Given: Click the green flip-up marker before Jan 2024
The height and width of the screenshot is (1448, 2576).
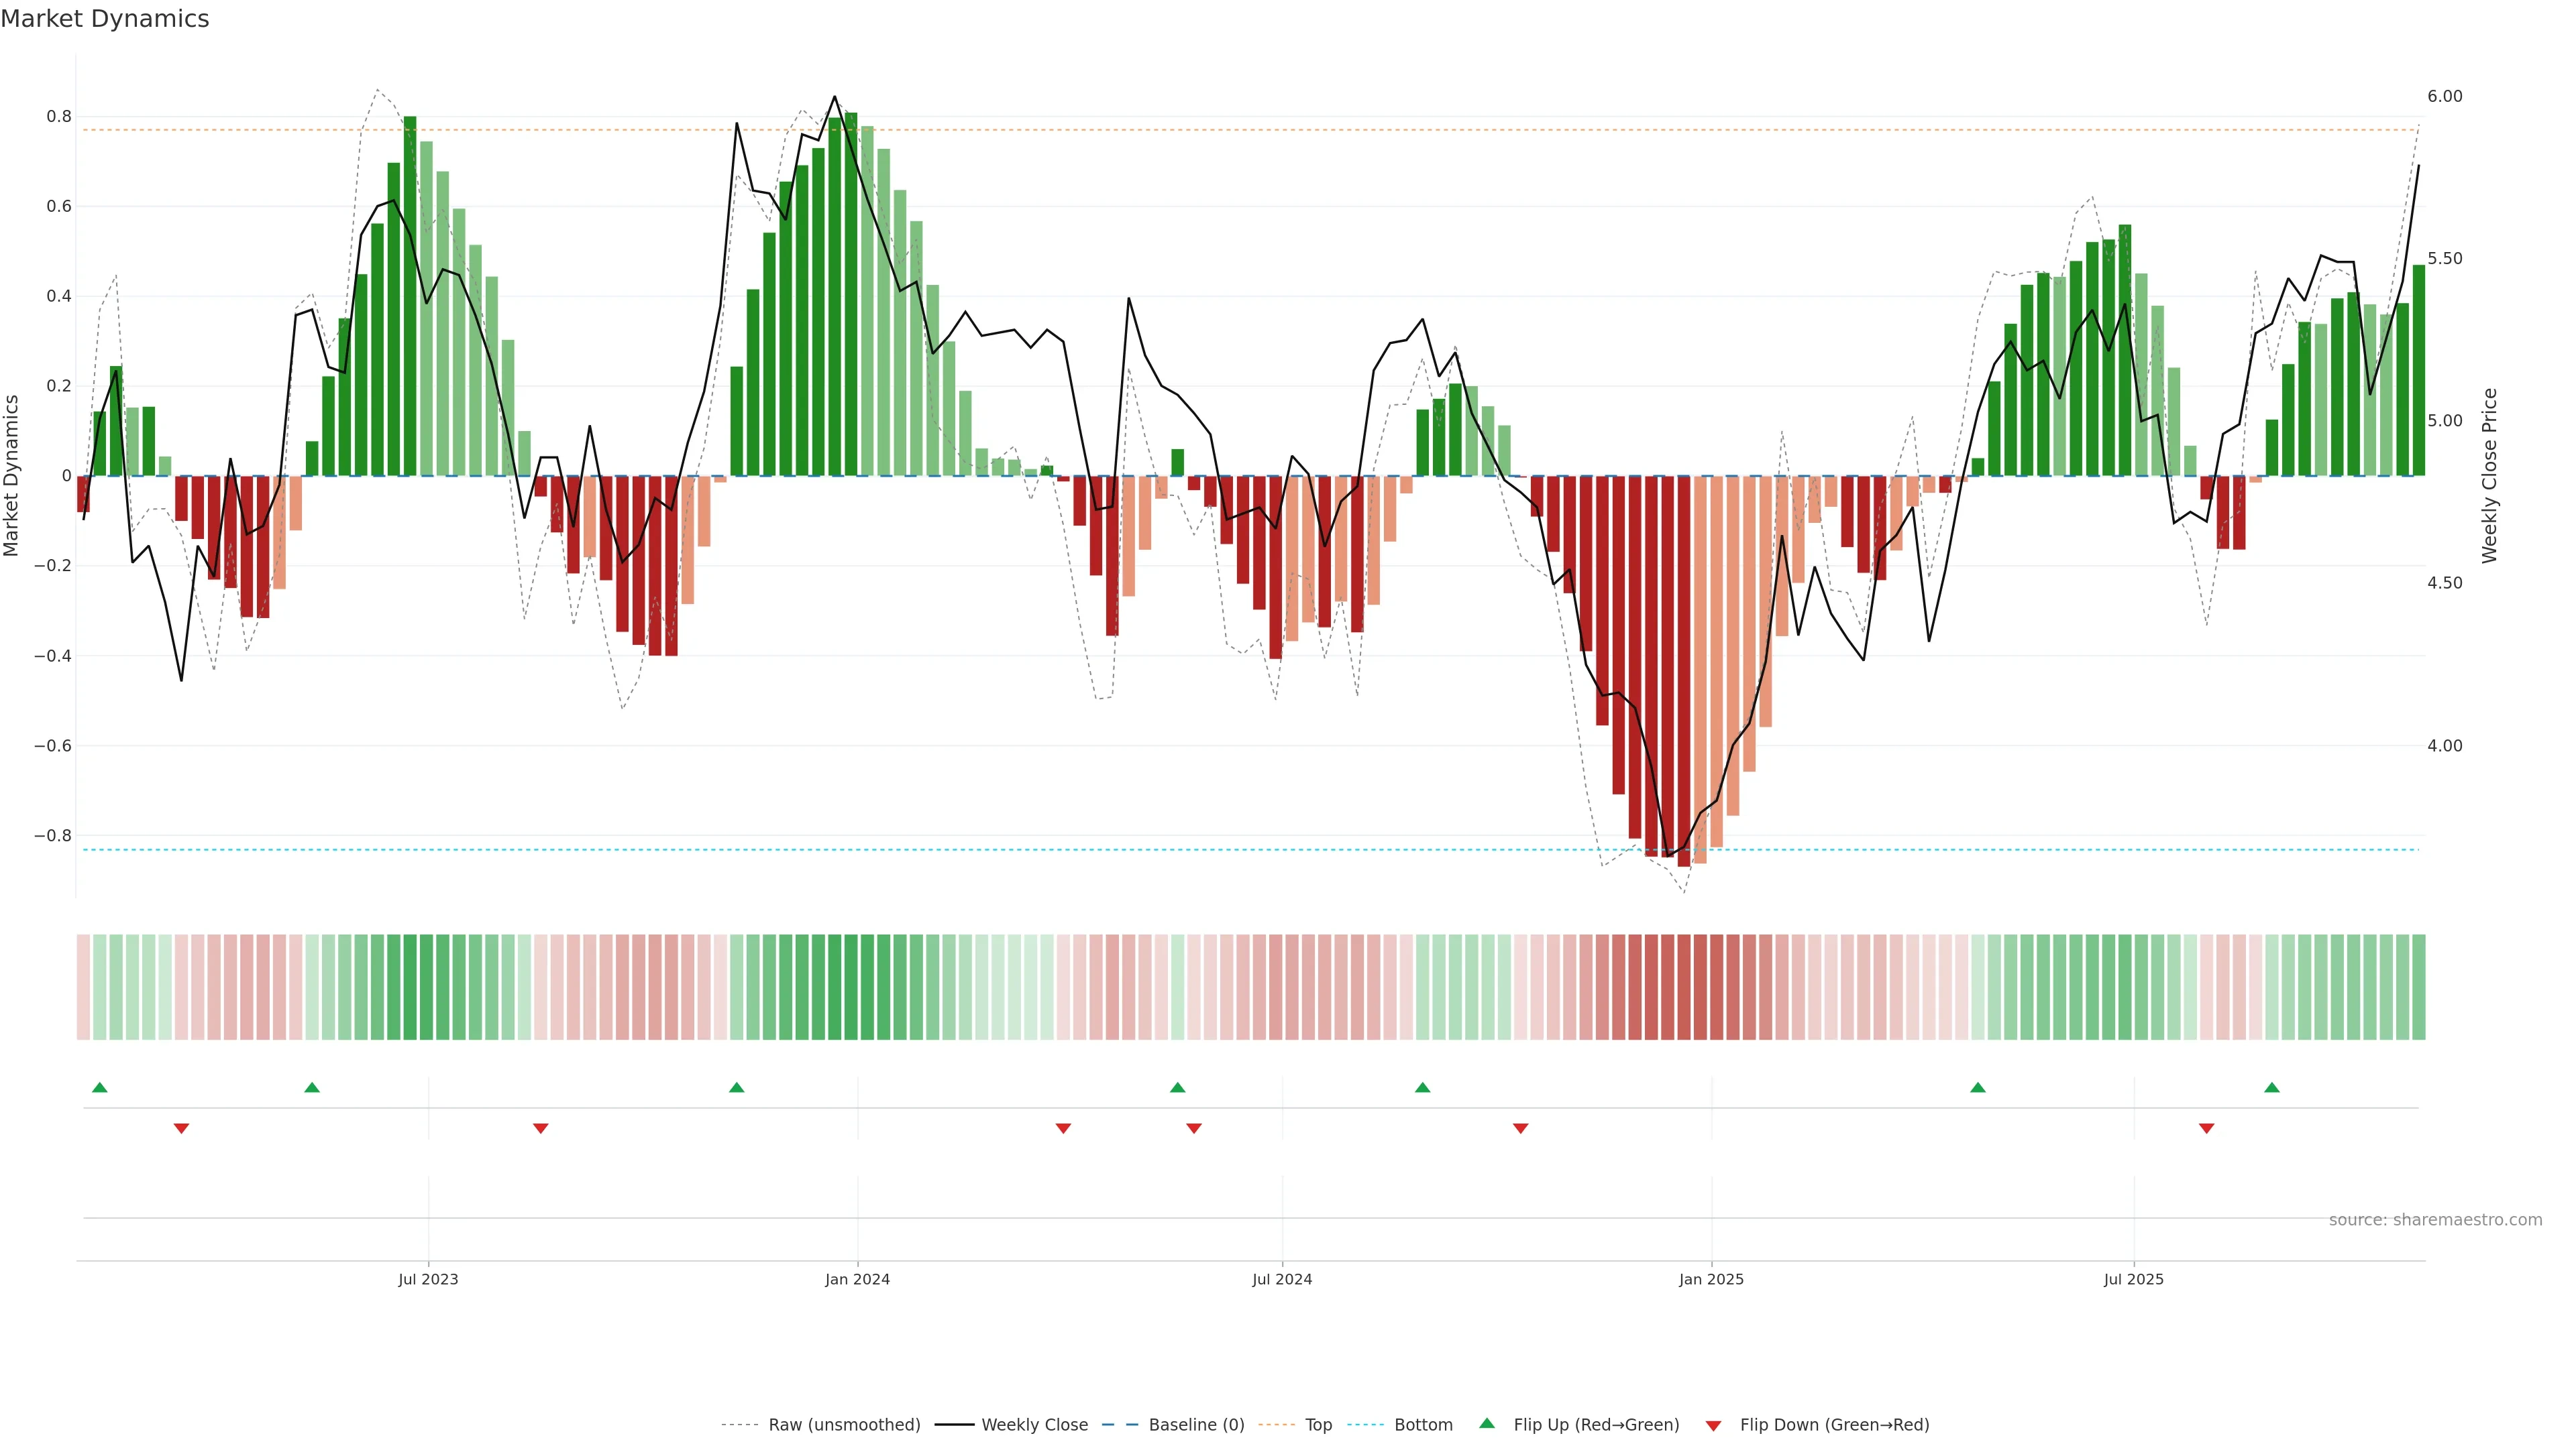Looking at the screenshot, I should (737, 1087).
